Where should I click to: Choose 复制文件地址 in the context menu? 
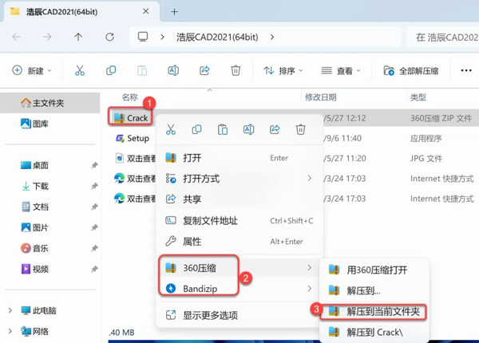(239, 220)
